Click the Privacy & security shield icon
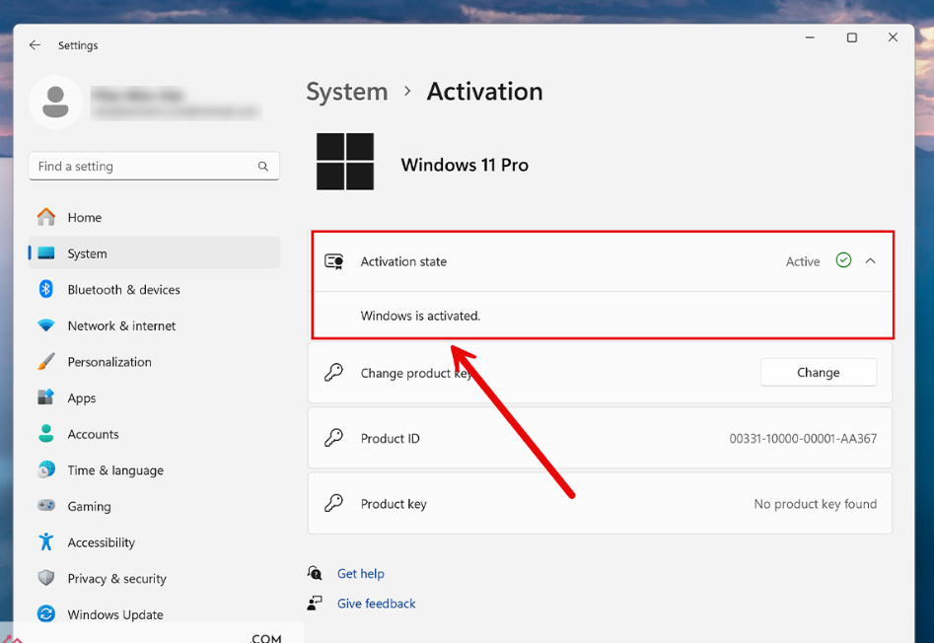 (45, 578)
